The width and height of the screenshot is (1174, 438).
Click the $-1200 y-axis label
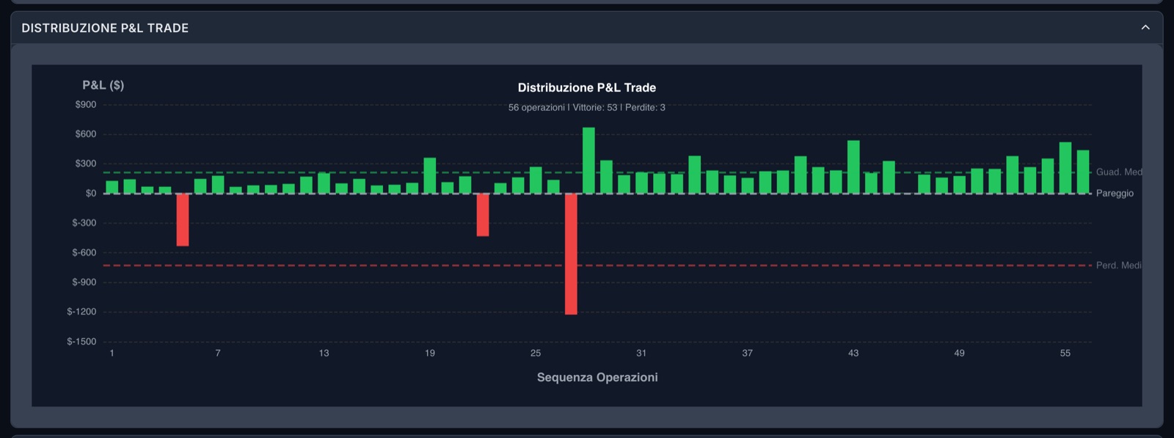tap(81, 312)
